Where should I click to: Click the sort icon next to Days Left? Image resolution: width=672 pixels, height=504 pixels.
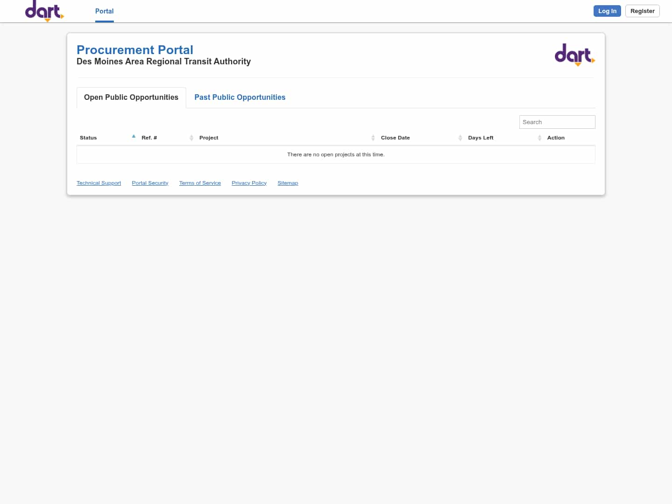[x=539, y=138]
